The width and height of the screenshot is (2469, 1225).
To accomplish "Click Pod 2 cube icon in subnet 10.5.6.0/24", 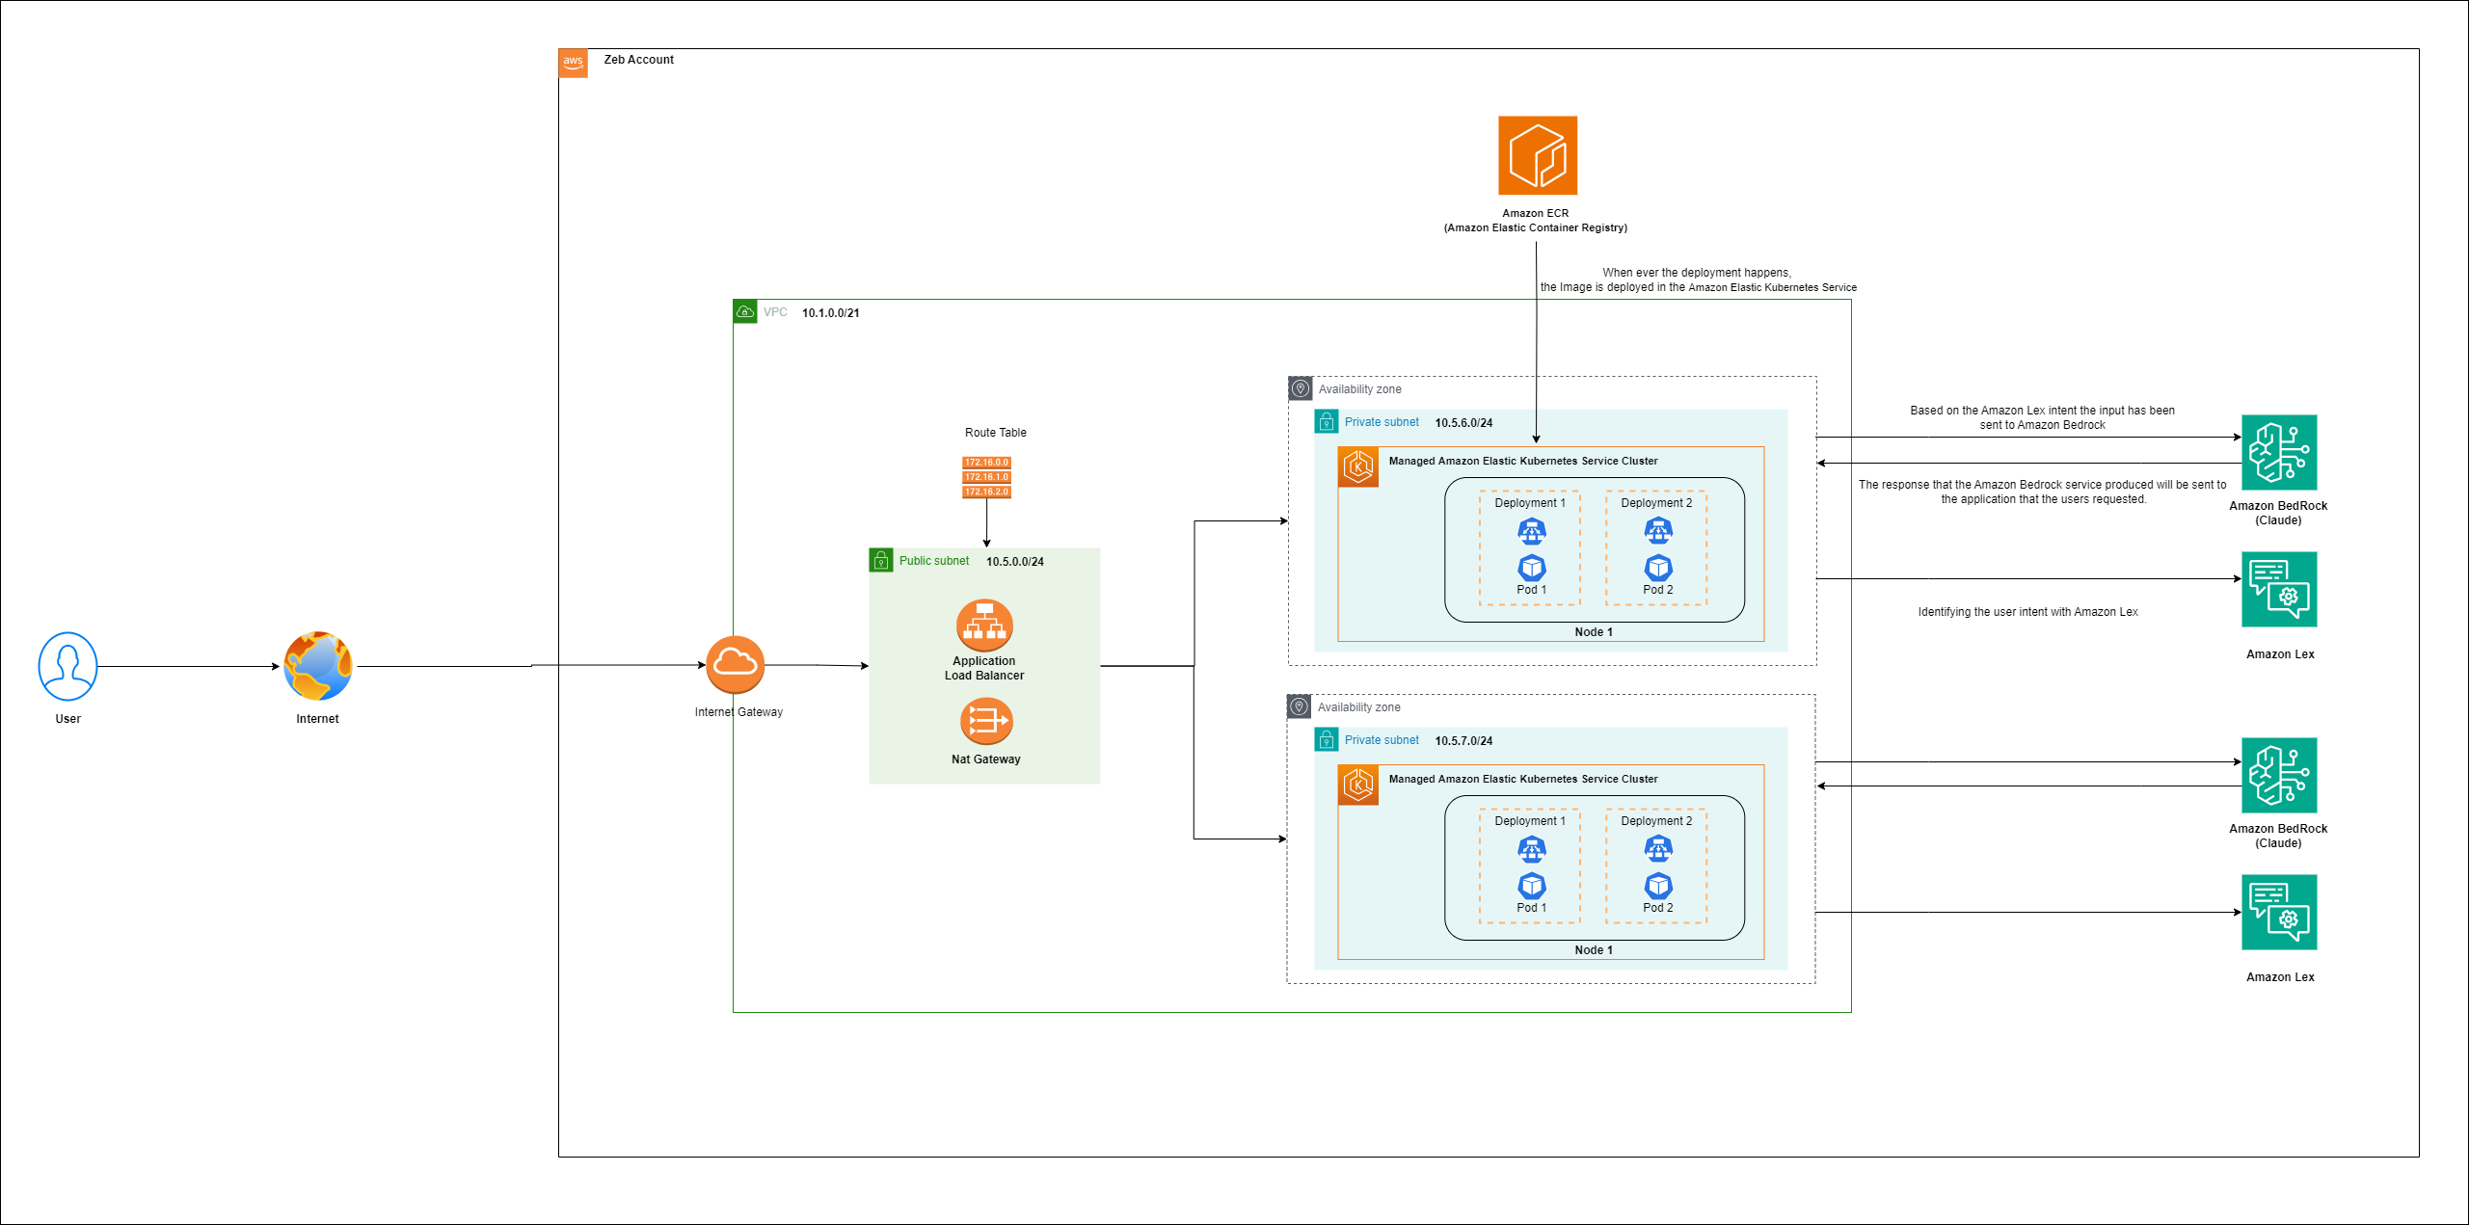I will click(1658, 568).
